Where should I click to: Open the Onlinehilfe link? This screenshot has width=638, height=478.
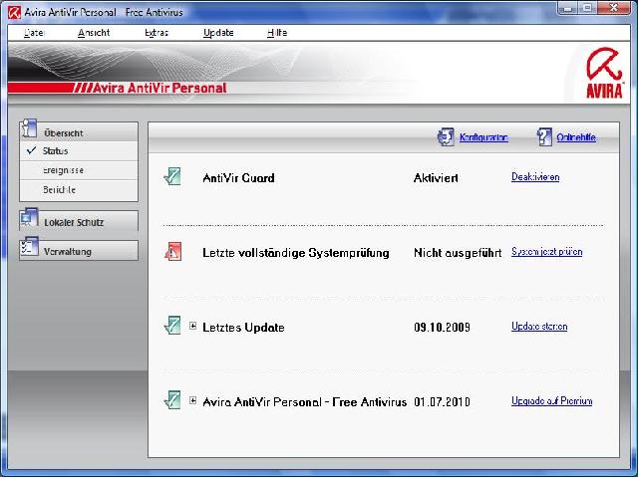coord(576,137)
